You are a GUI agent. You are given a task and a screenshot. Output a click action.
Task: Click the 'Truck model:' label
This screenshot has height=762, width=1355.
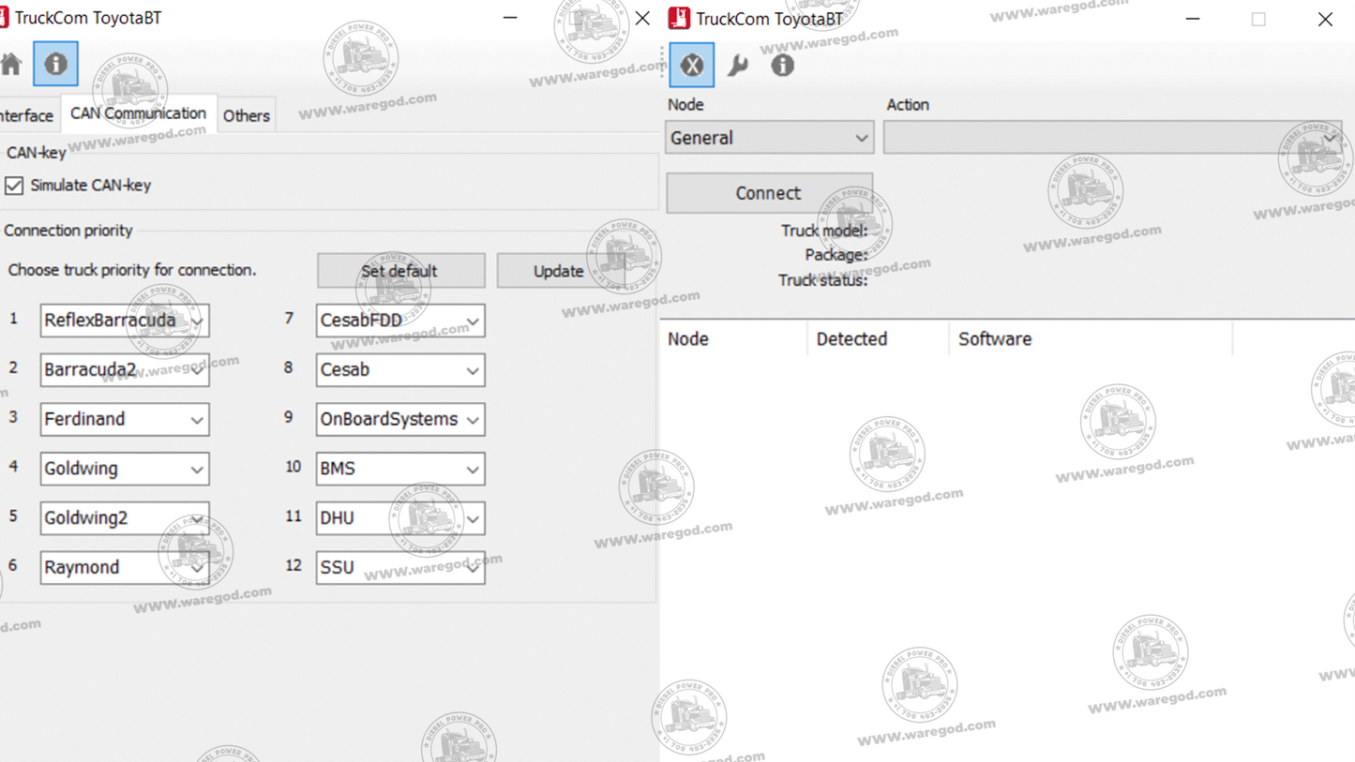coord(824,231)
